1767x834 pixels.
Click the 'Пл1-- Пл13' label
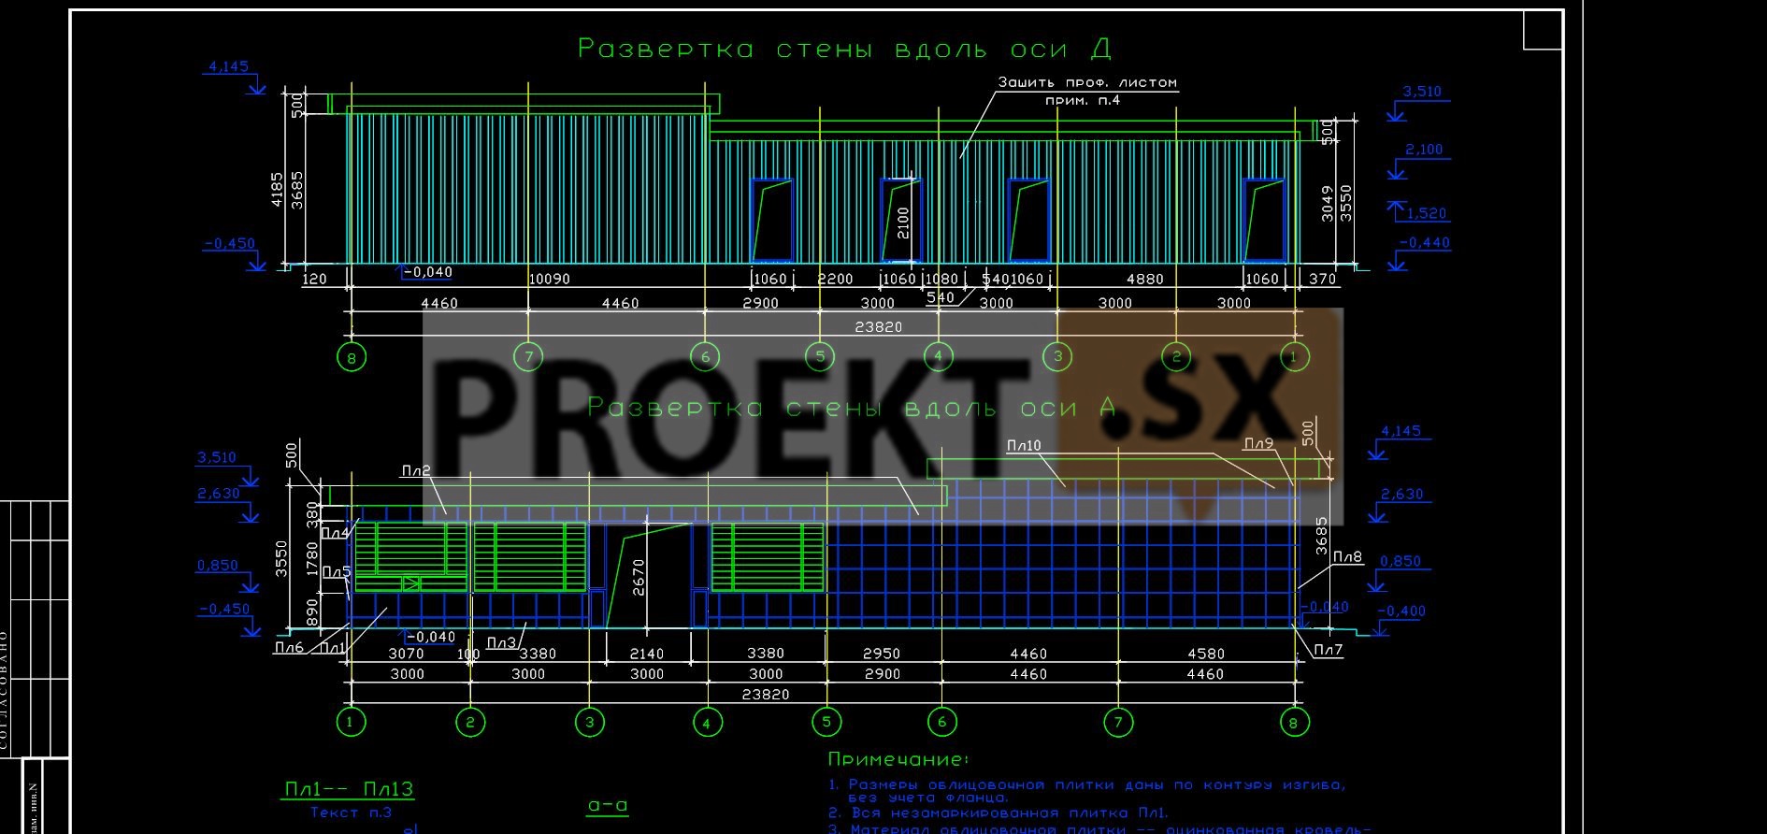[x=349, y=790]
